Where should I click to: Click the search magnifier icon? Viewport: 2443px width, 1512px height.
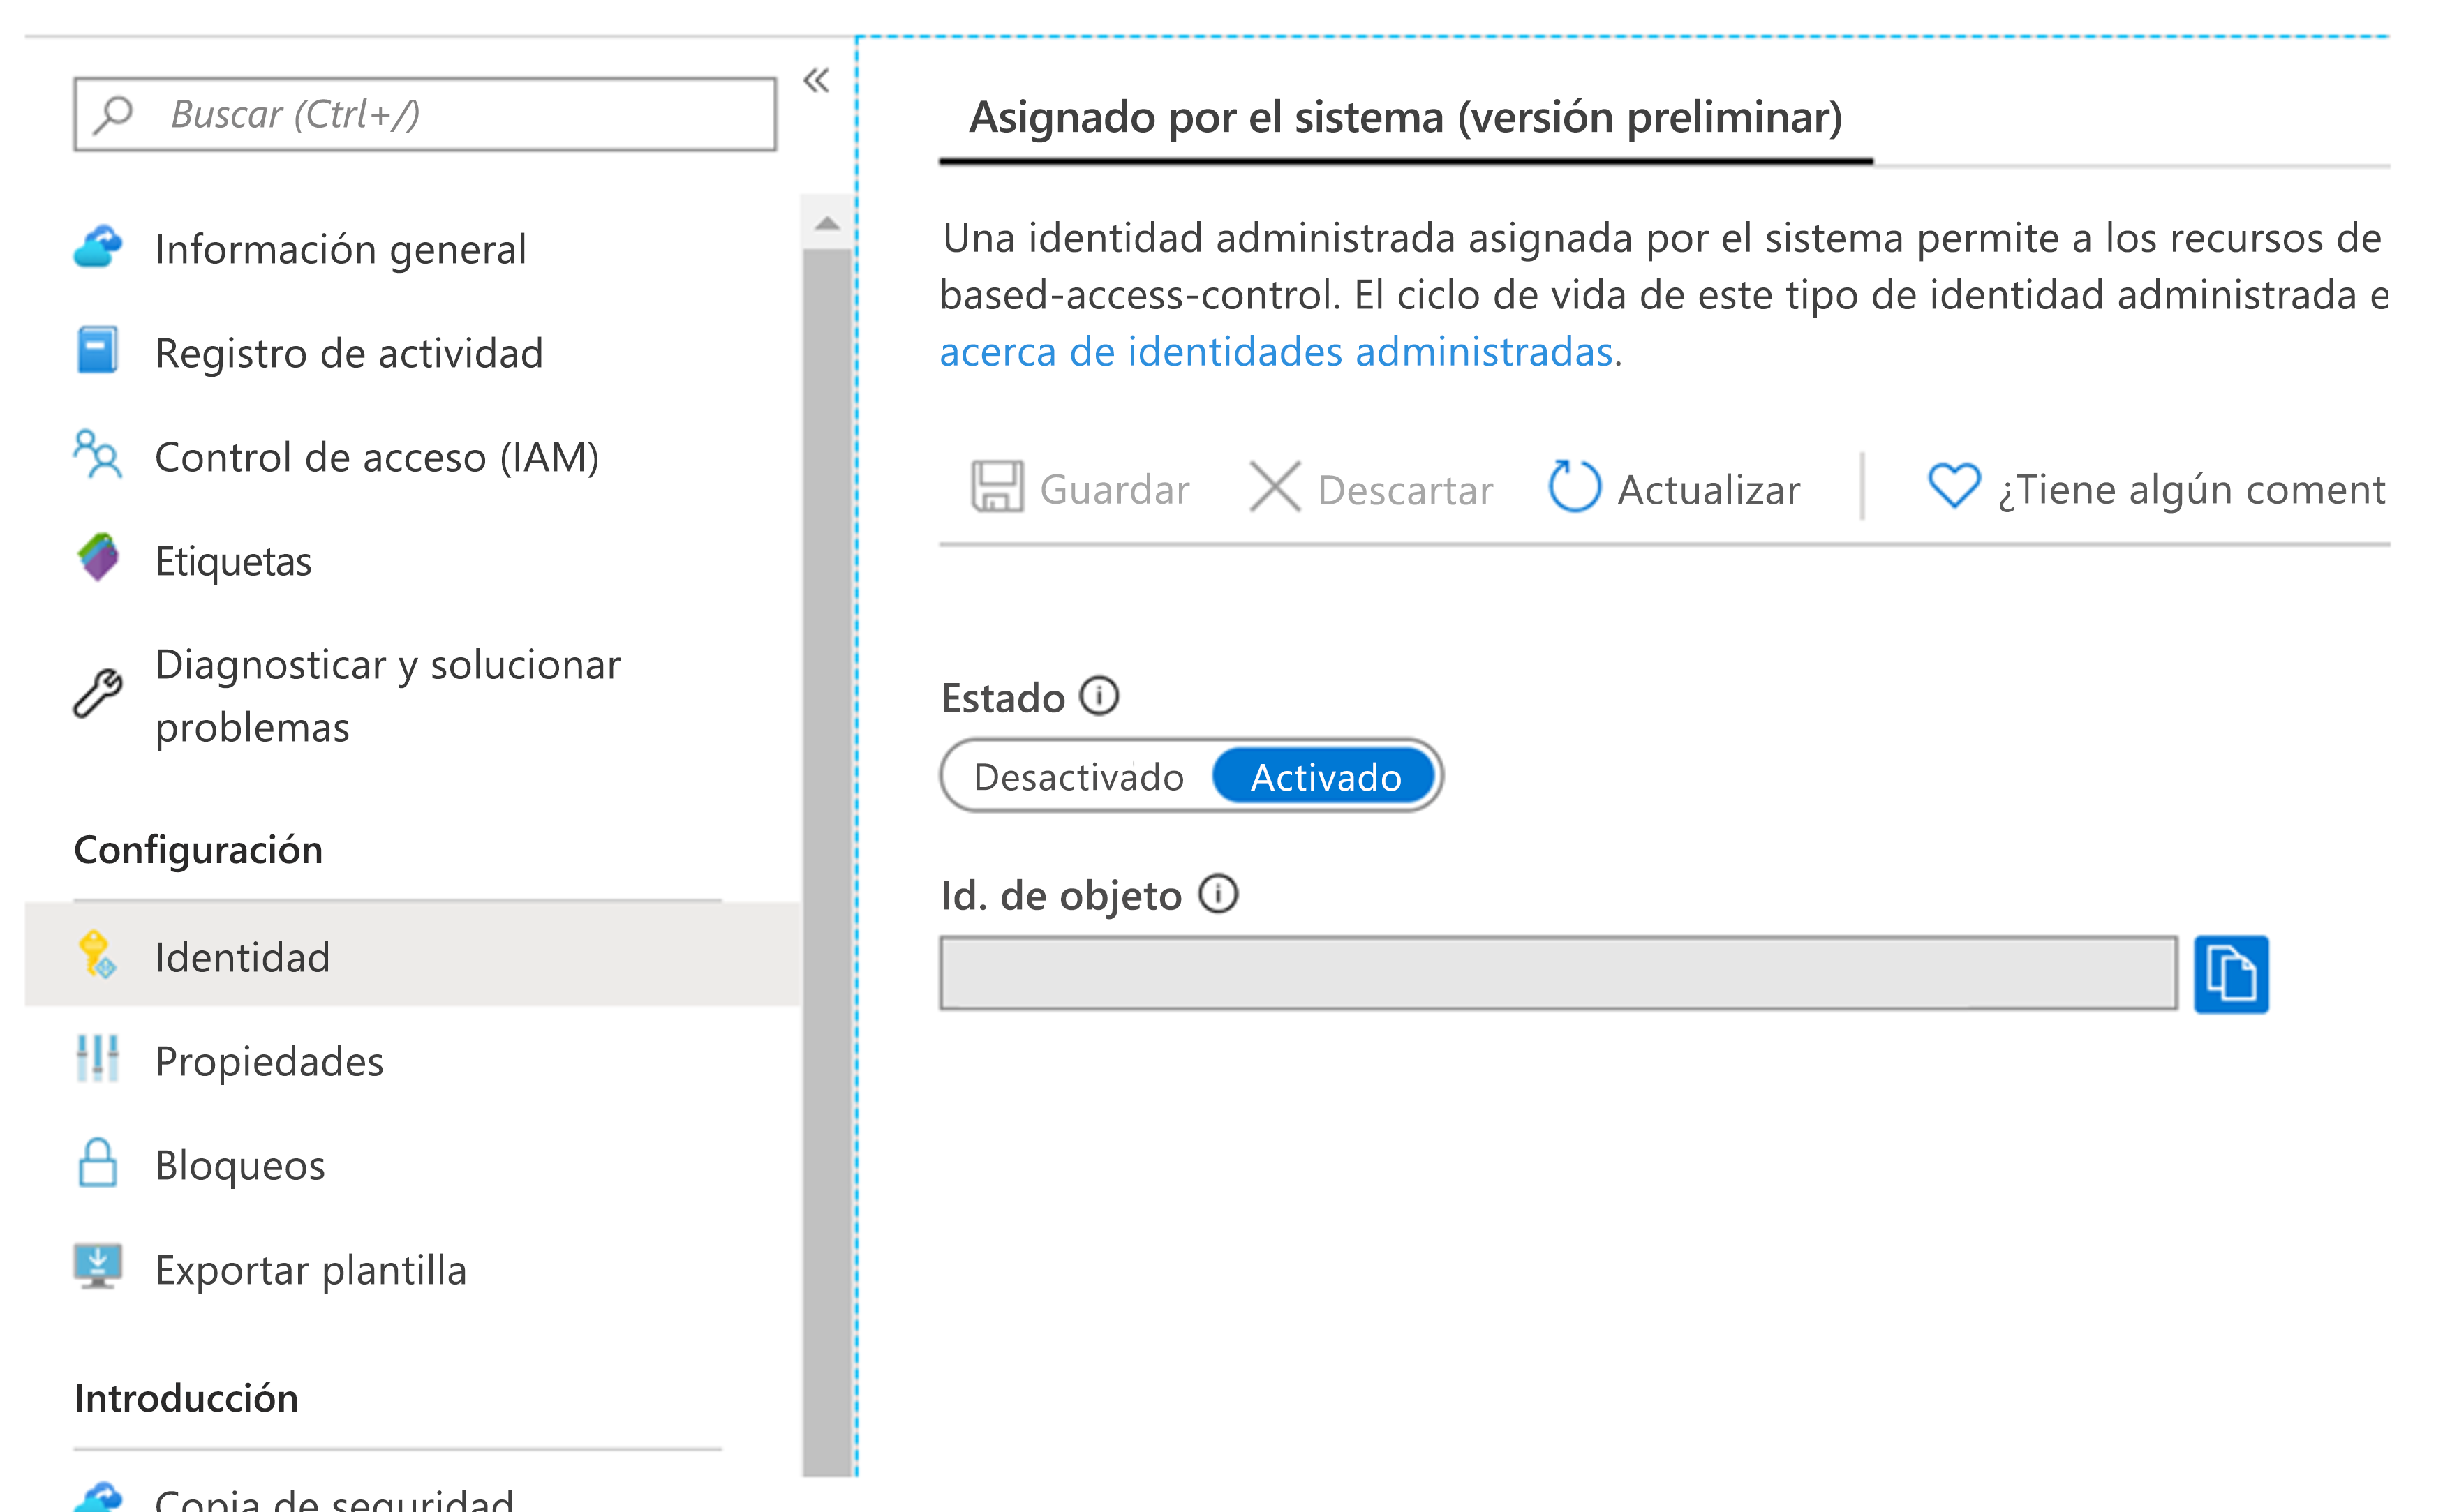[113, 114]
